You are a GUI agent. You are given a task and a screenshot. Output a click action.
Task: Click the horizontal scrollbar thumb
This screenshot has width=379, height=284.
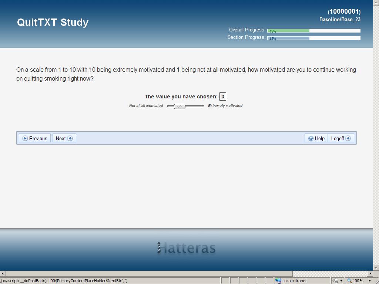click(x=149, y=273)
